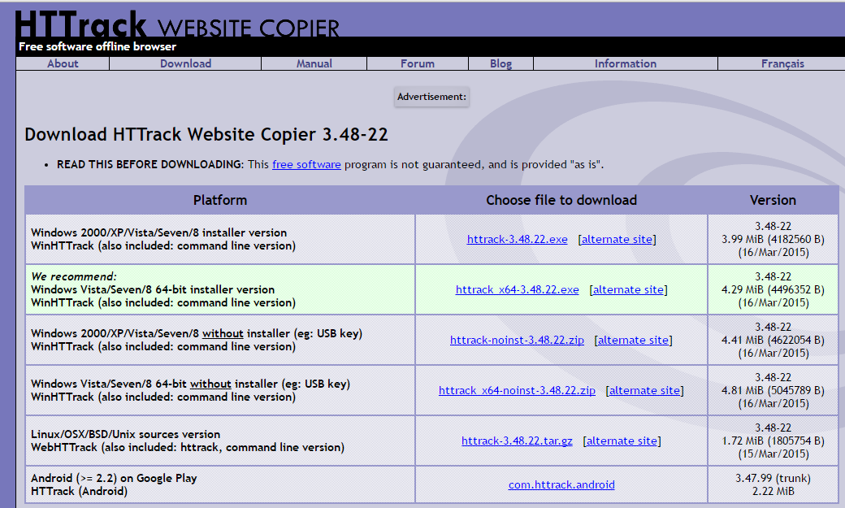Go to the Download navigation tab

pos(185,63)
